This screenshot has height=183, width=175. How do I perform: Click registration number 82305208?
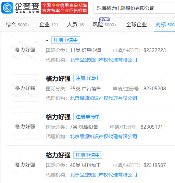click(154, 89)
